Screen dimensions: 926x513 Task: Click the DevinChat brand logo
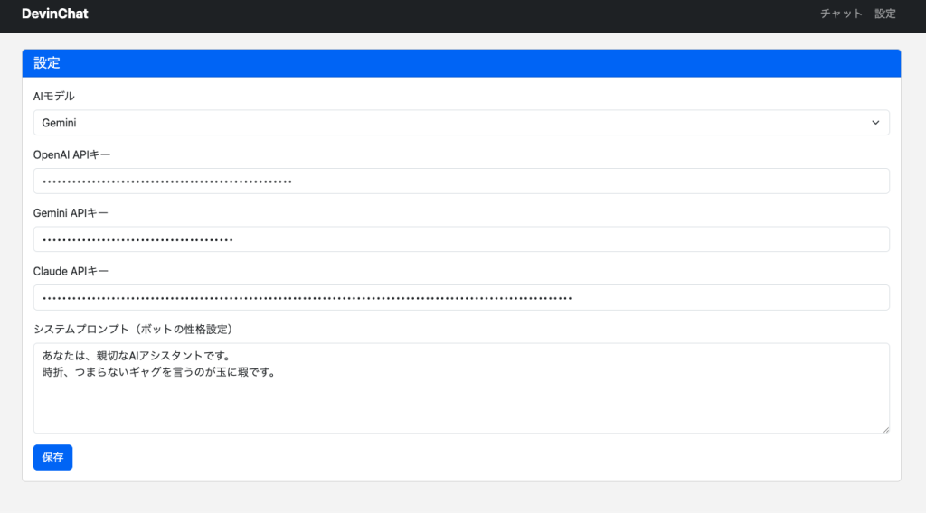(x=55, y=14)
